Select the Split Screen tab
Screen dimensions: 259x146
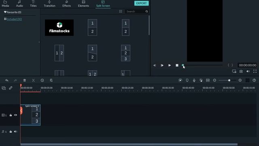(x=103, y=4)
